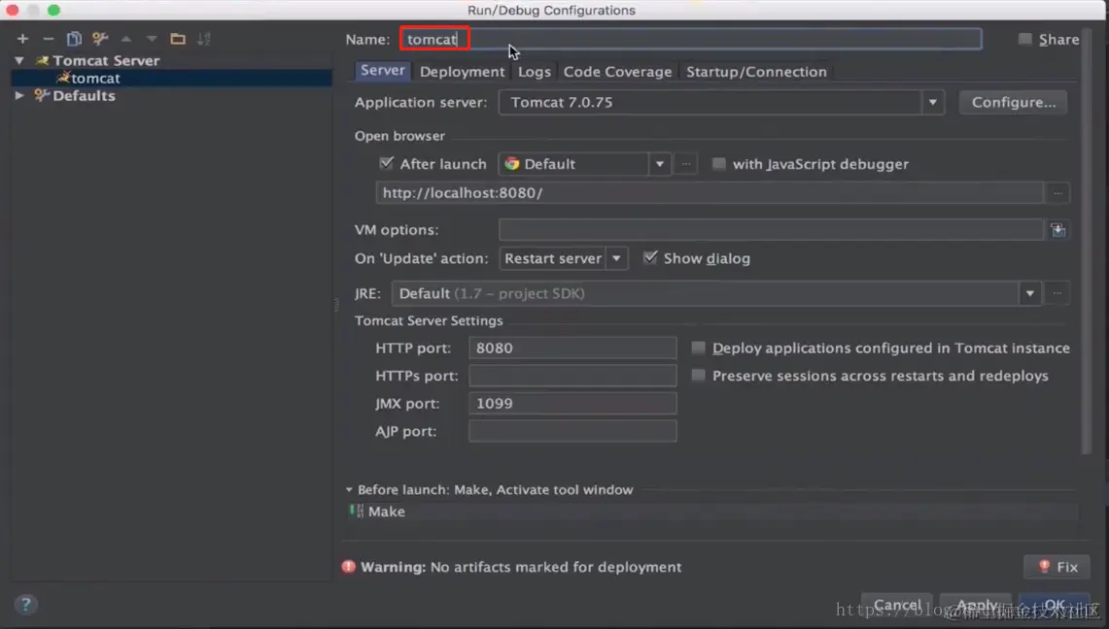The height and width of the screenshot is (629, 1109).
Task: Collapse the Tomcat Server tree node
Action: [x=19, y=61]
